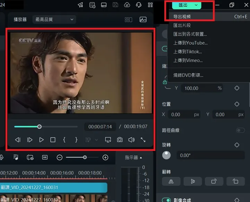This screenshot has height=202, width=250.
Task: Click the 匯出 export button
Action: click(183, 5)
